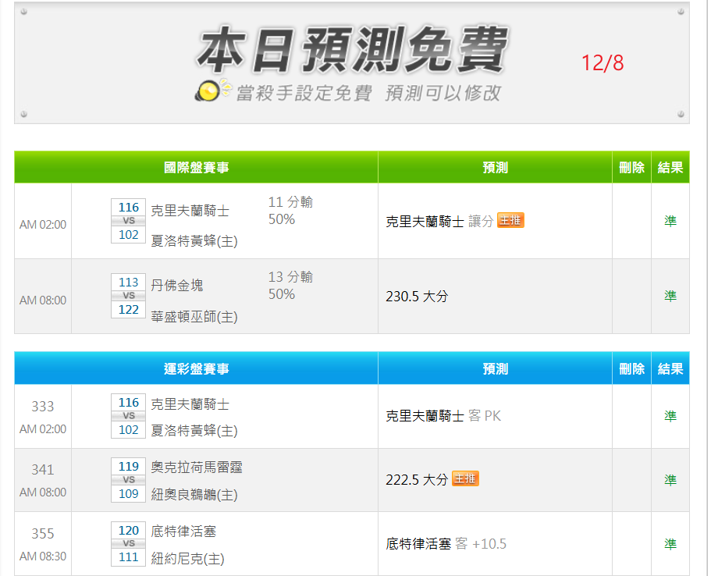Viewport: 711px width, 576px height.
Task: Click the 11 分輸 50% text
Action: [x=290, y=211]
